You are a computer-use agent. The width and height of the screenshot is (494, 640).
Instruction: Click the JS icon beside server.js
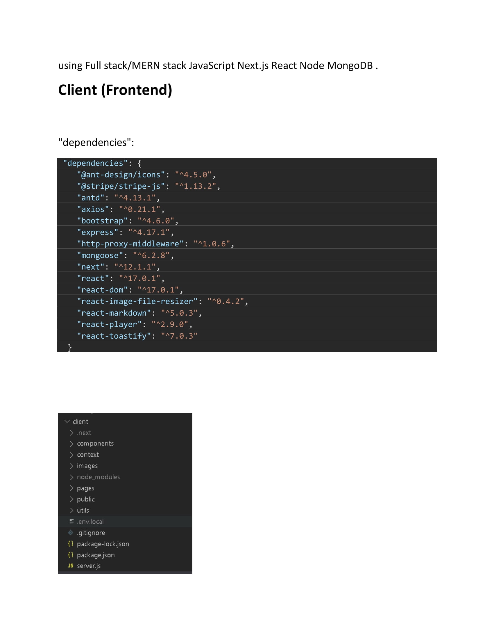71,566
